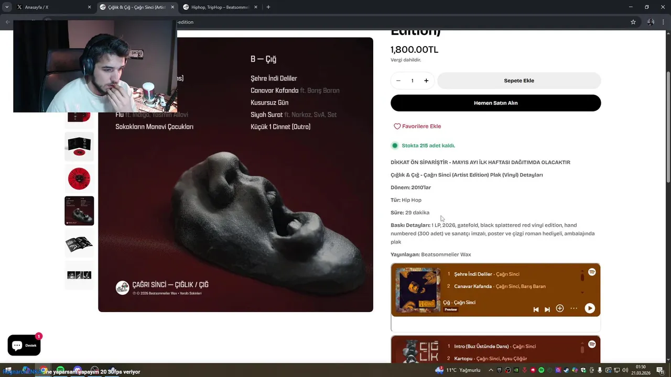
Task: Close the Anasayfa / X tab
Action: (x=89, y=7)
